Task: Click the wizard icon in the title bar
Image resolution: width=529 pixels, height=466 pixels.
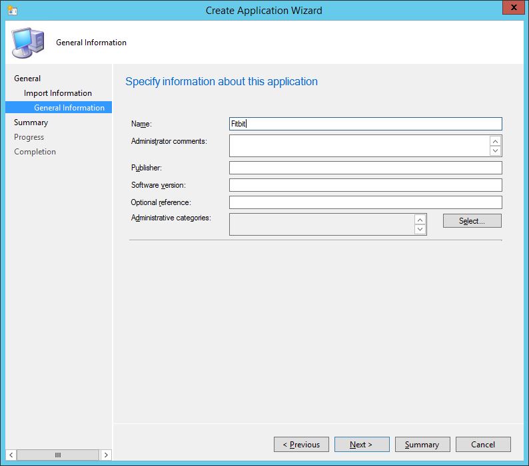Action: point(13,11)
